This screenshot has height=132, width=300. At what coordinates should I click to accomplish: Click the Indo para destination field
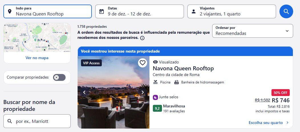[x=48, y=11]
